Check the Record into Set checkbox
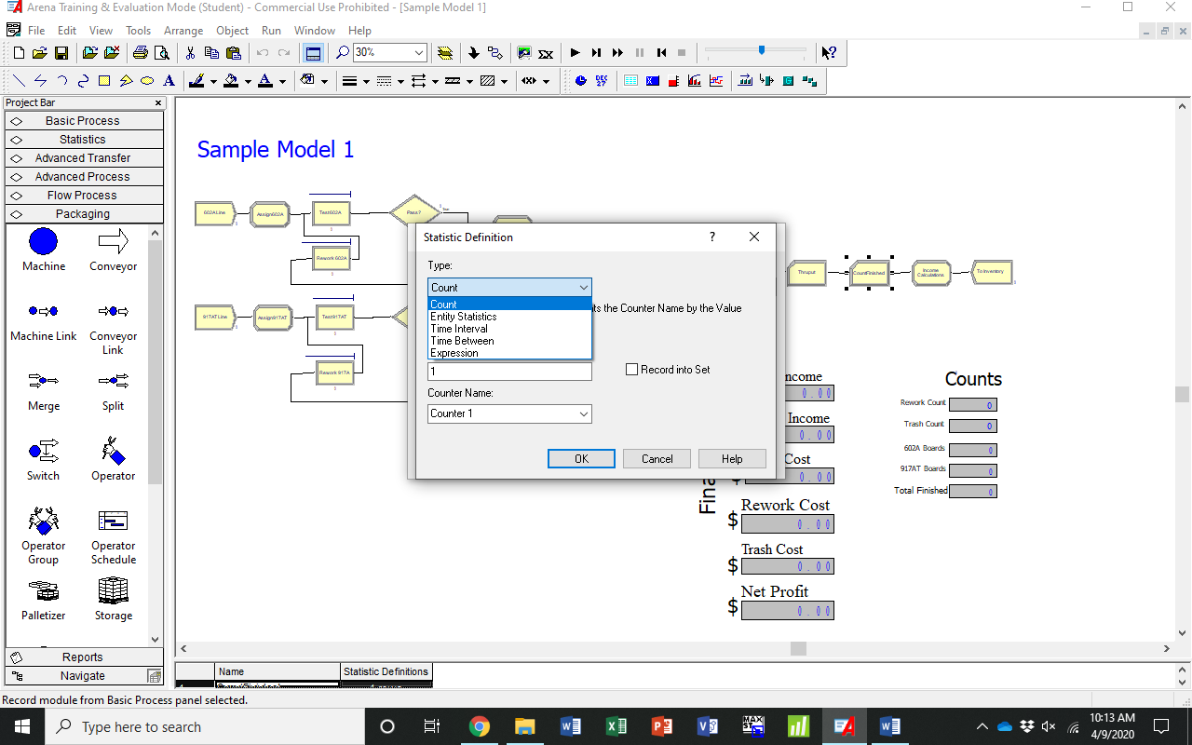This screenshot has height=745, width=1192. point(632,370)
